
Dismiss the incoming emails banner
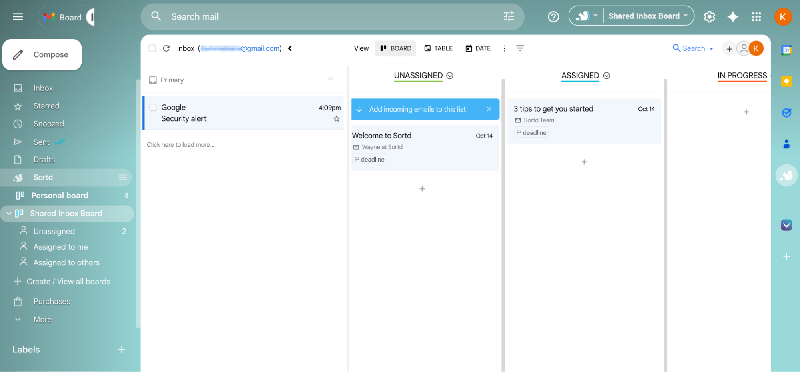point(489,109)
